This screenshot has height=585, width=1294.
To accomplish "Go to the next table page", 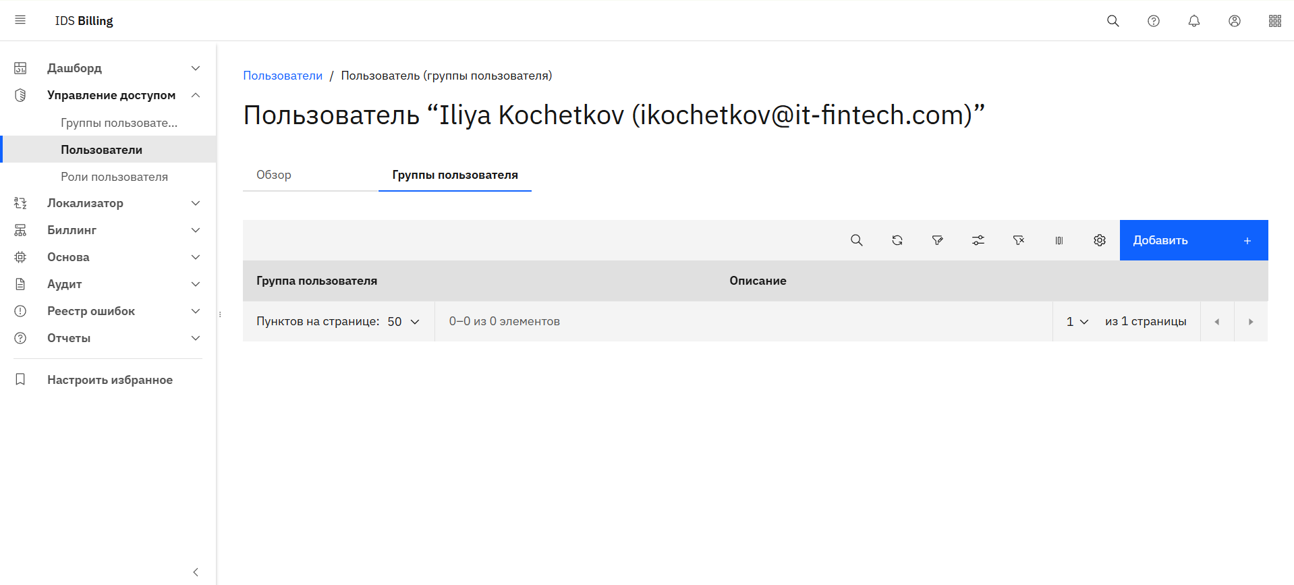I will coord(1250,322).
